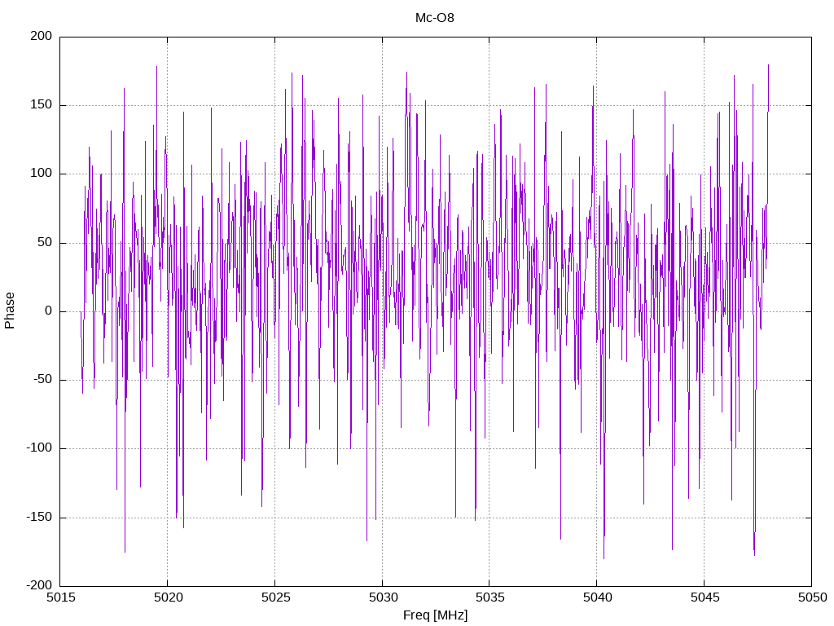
Task: Click the x-axis tick label 5020
Action: [x=168, y=597]
